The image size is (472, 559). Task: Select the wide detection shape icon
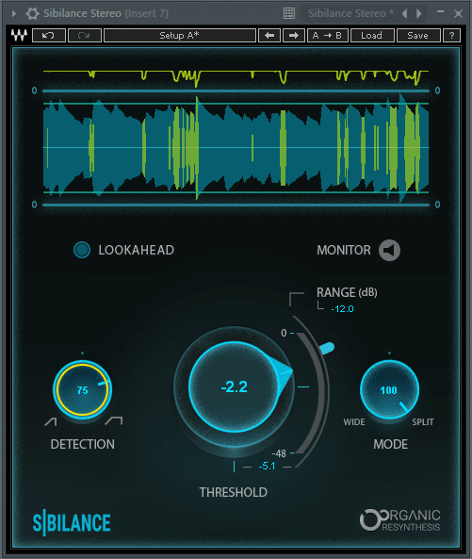point(114,420)
